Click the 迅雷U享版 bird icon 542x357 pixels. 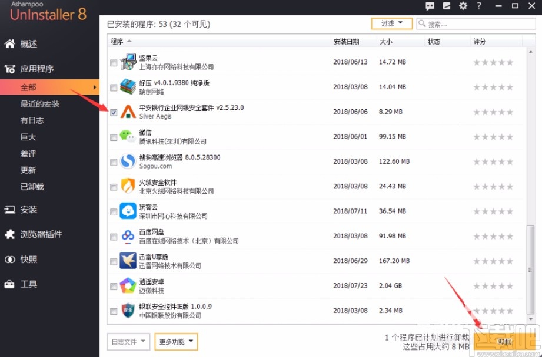(128, 261)
